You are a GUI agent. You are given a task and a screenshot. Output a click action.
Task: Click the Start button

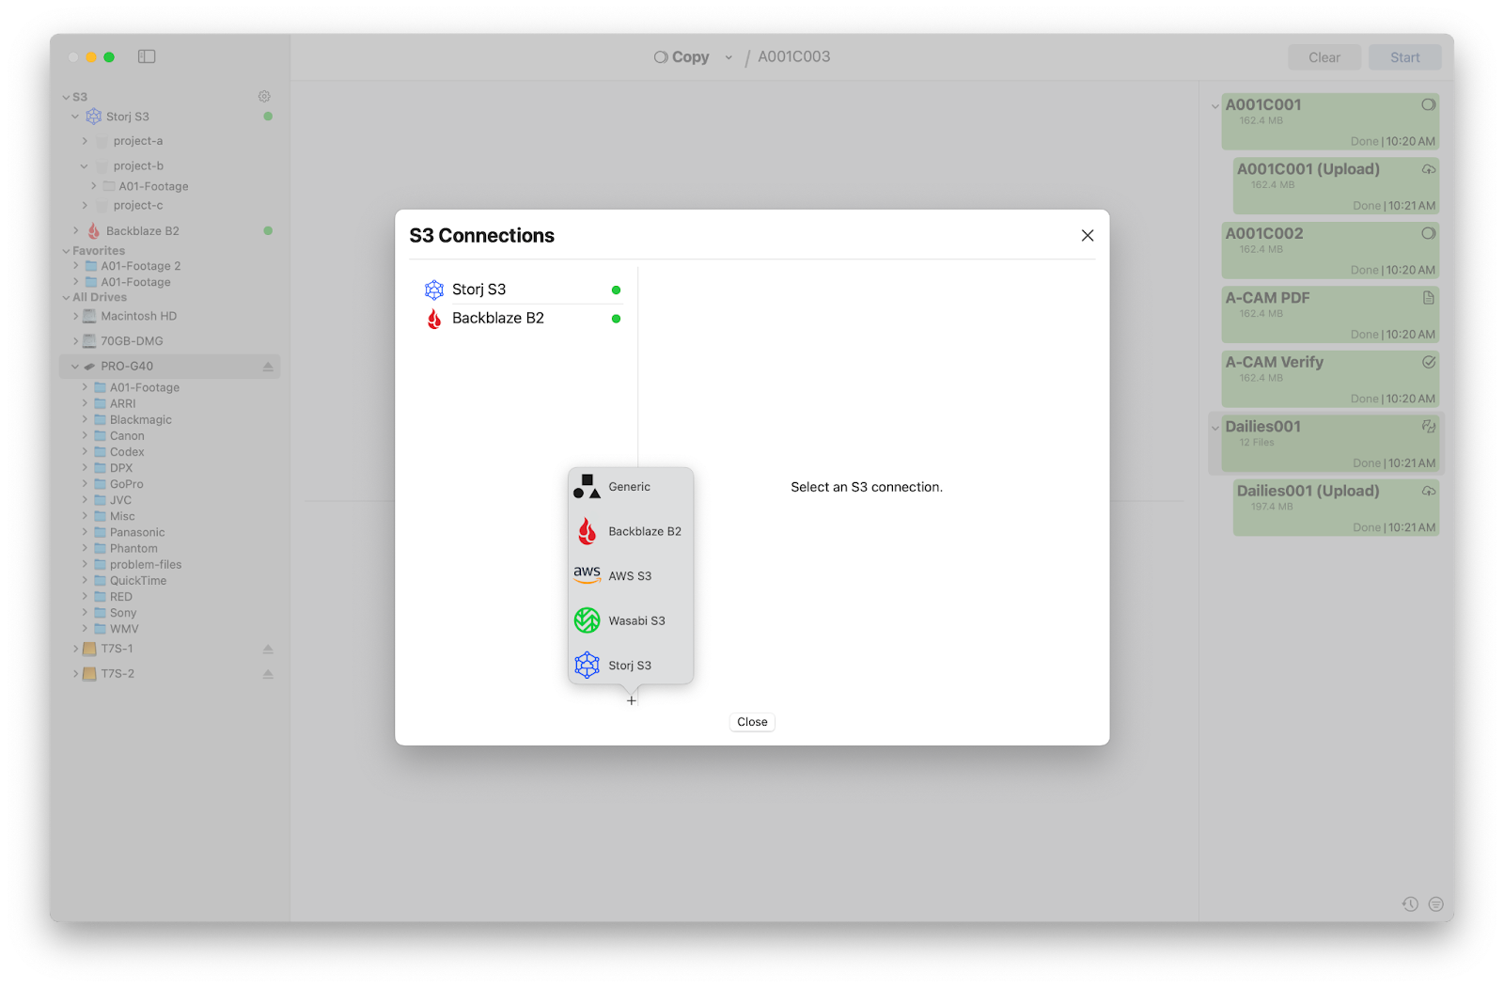[x=1405, y=57]
